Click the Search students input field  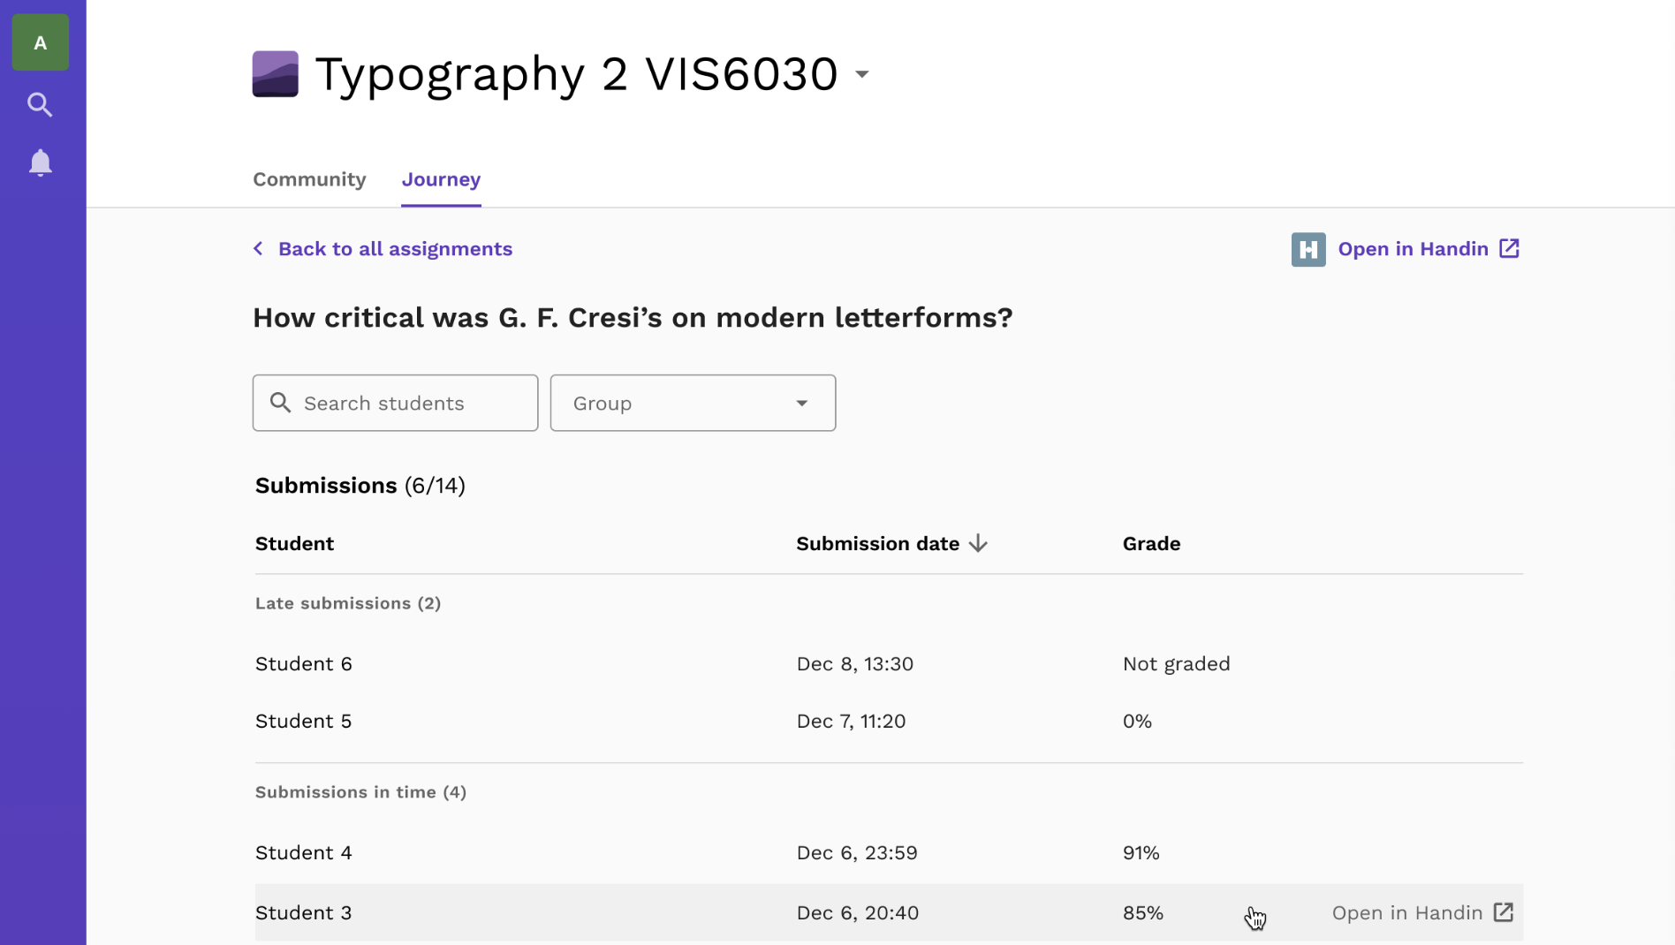(394, 403)
